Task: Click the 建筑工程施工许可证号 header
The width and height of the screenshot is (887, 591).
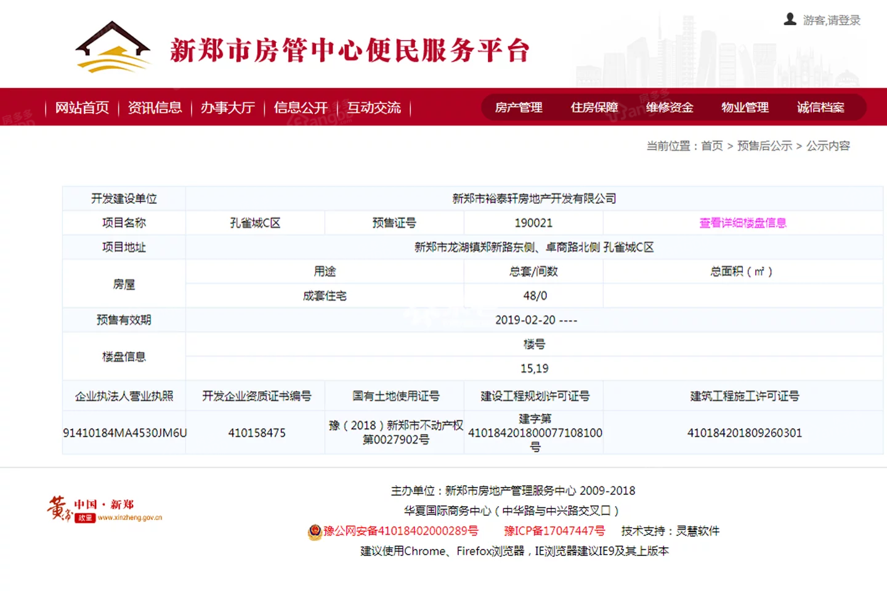Action: click(x=744, y=396)
